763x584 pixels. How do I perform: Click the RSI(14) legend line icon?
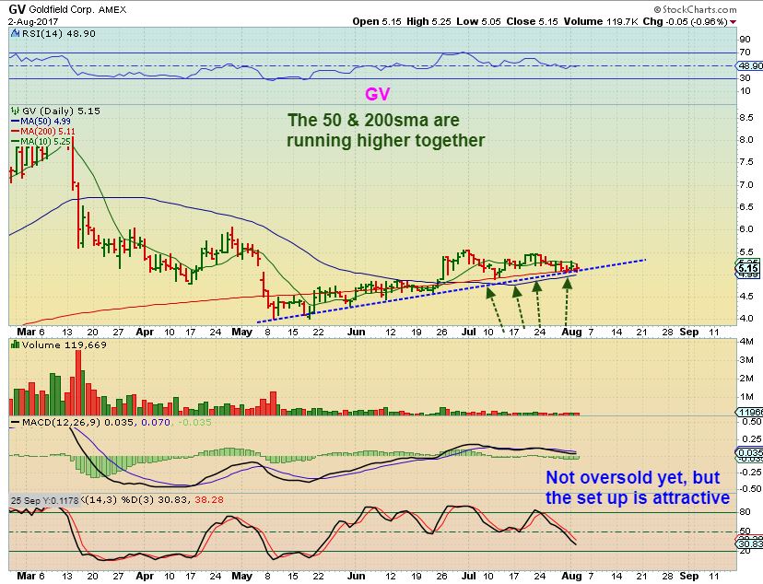coord(15,33)
